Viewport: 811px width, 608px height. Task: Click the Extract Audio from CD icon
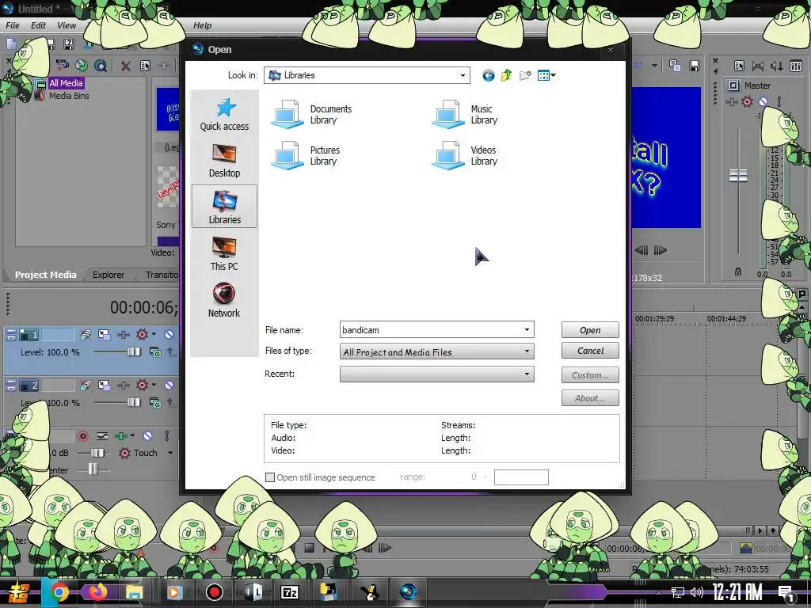tap(82, 66)
